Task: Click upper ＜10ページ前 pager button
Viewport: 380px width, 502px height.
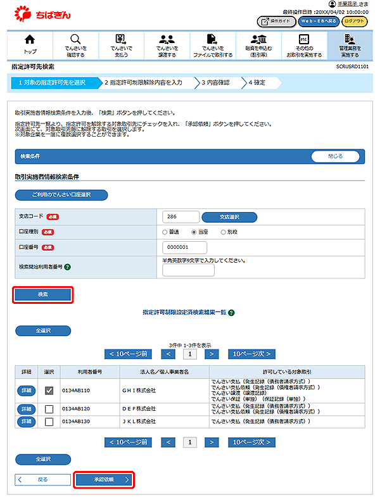Action: coord(128,354)
